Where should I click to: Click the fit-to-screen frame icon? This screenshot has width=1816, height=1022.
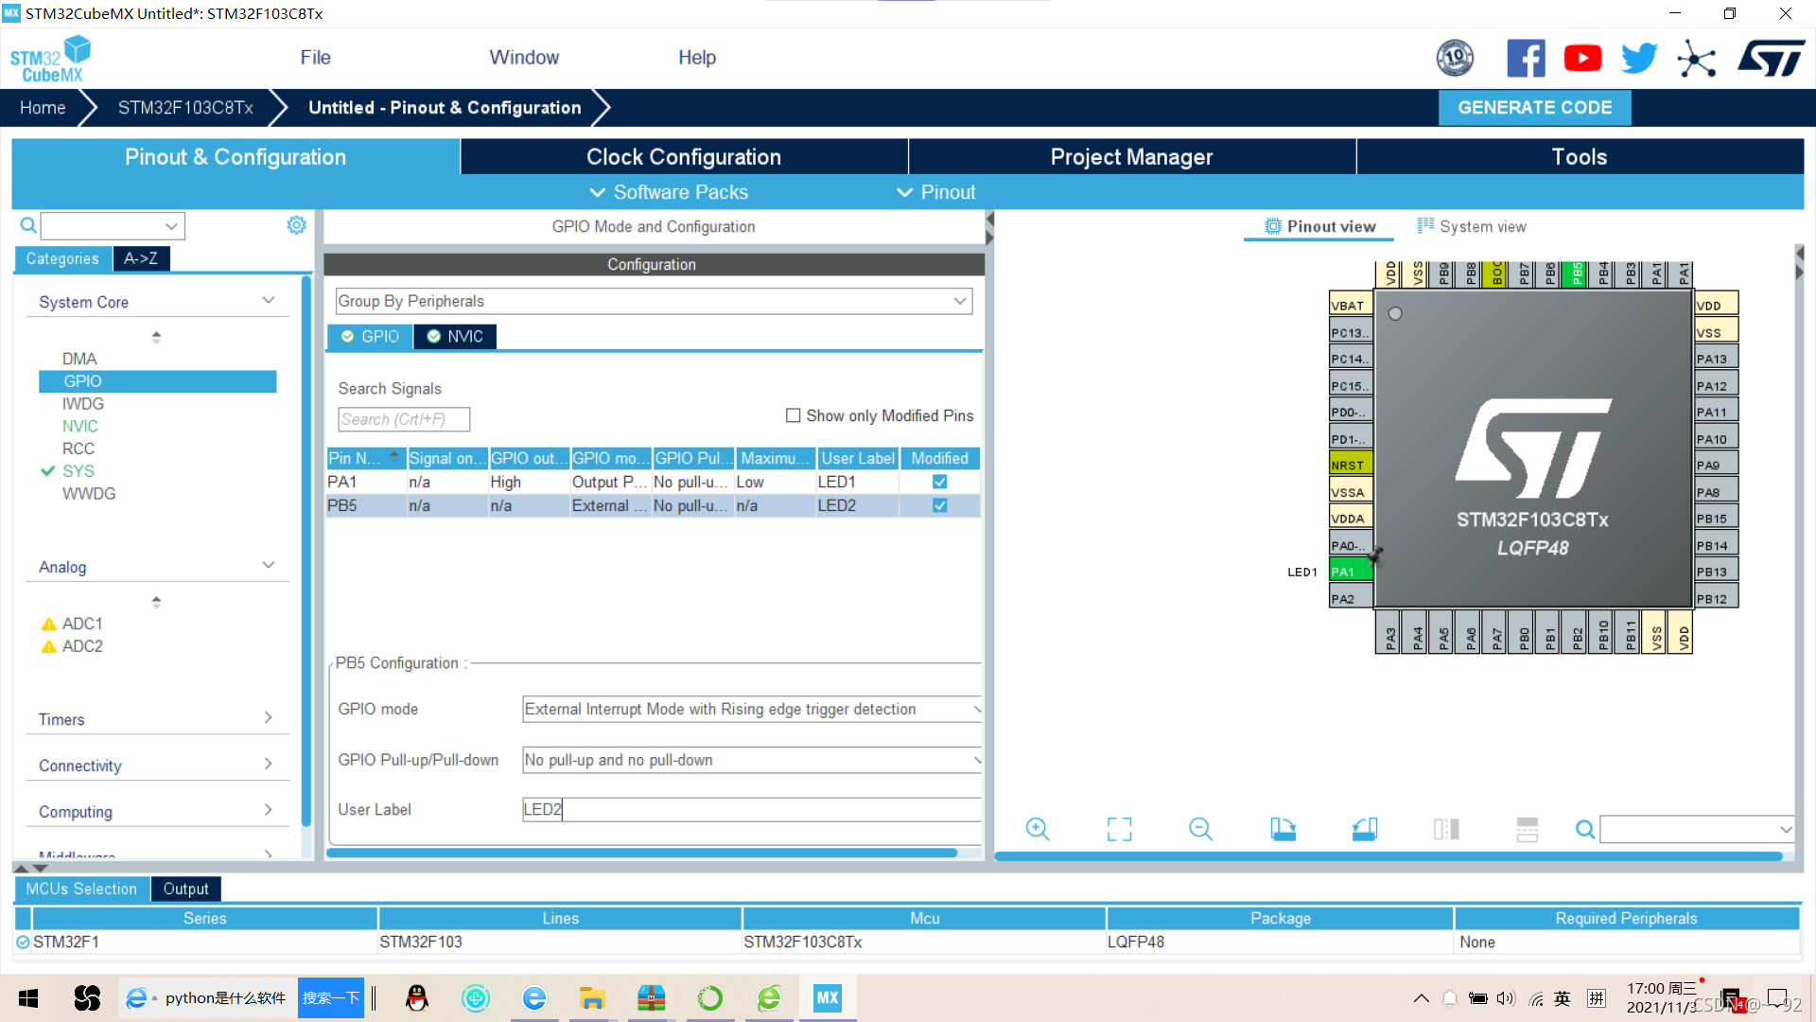pyautogui.click(x=1119, y=829)
